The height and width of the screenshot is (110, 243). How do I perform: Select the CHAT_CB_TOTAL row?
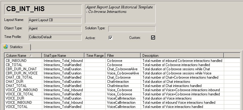(x=122, y=77)
